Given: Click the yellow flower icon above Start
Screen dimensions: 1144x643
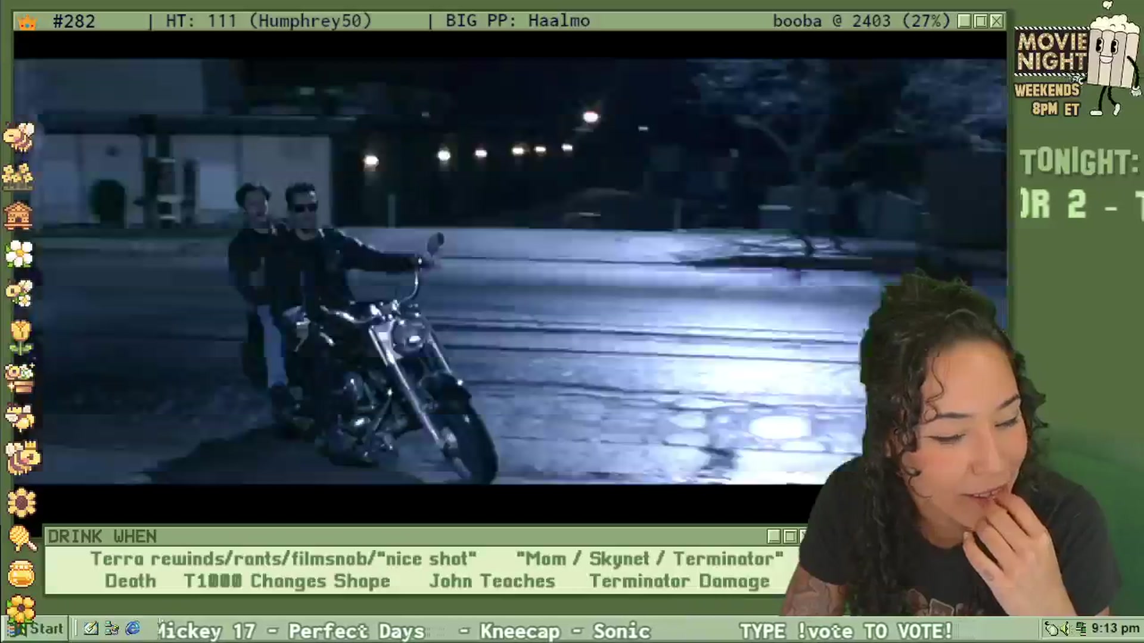Looking at the screenshot, I should [x=21, y=608].
